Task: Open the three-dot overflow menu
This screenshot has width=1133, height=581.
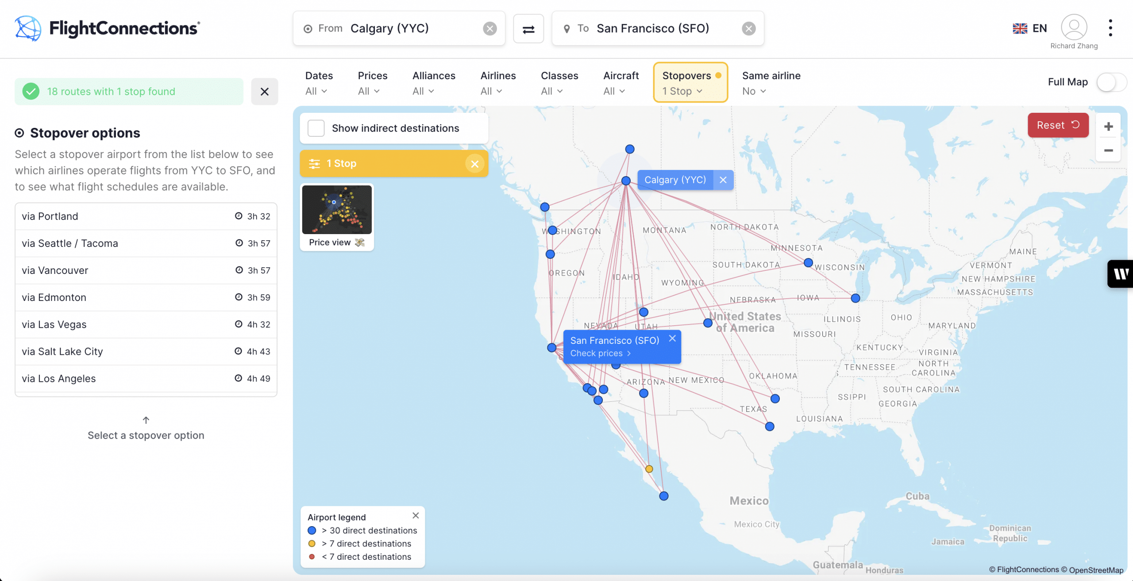Action: coord(1111,27)
